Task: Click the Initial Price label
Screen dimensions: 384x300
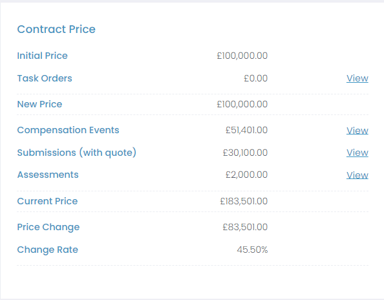Action: (x=42, y=56)
